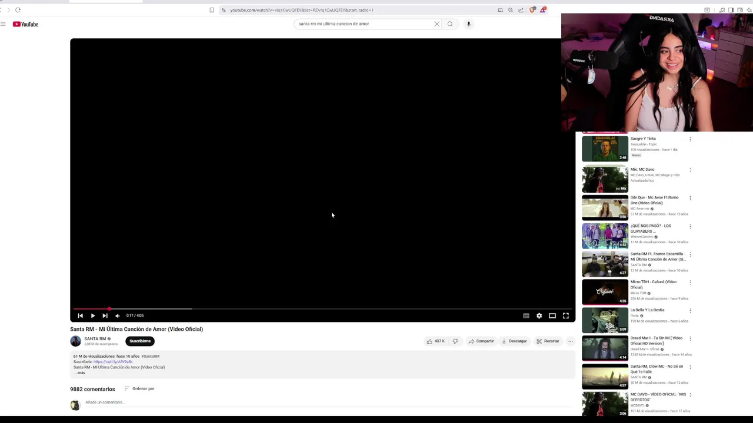
Task: Expand the description with ...más
Action: (79, 372)
